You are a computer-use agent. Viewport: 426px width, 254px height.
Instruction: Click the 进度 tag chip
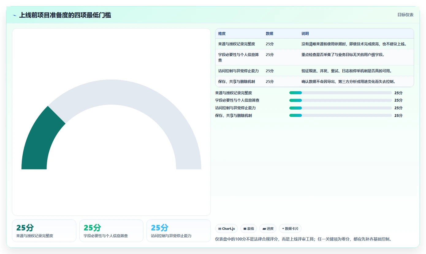click(x=268, y=229)
